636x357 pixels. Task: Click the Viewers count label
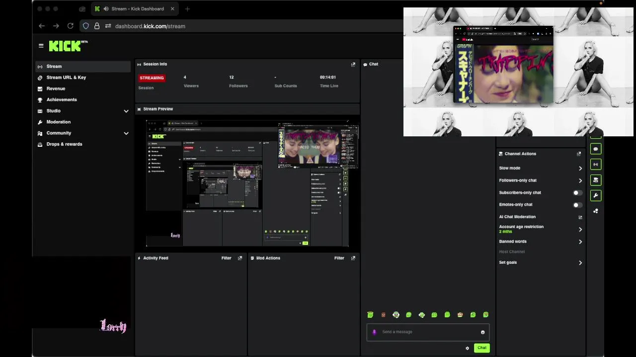tap(191, 86)
